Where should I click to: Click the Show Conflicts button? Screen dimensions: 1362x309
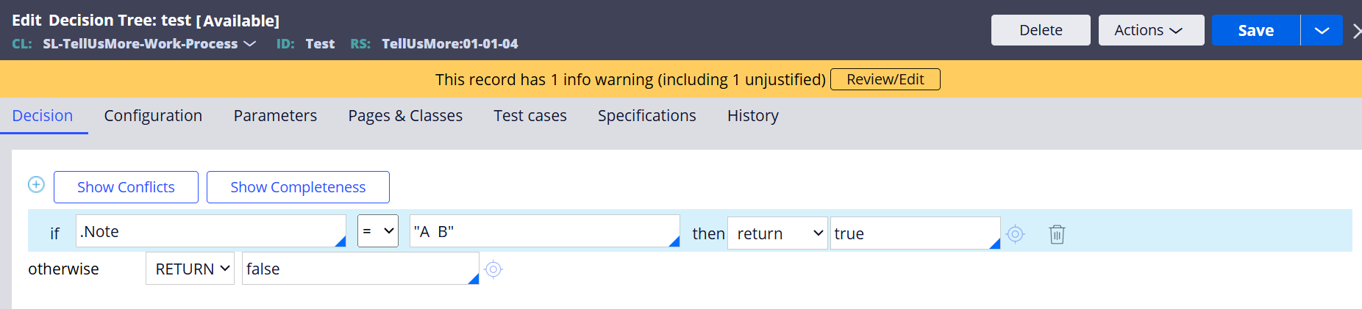126,187
